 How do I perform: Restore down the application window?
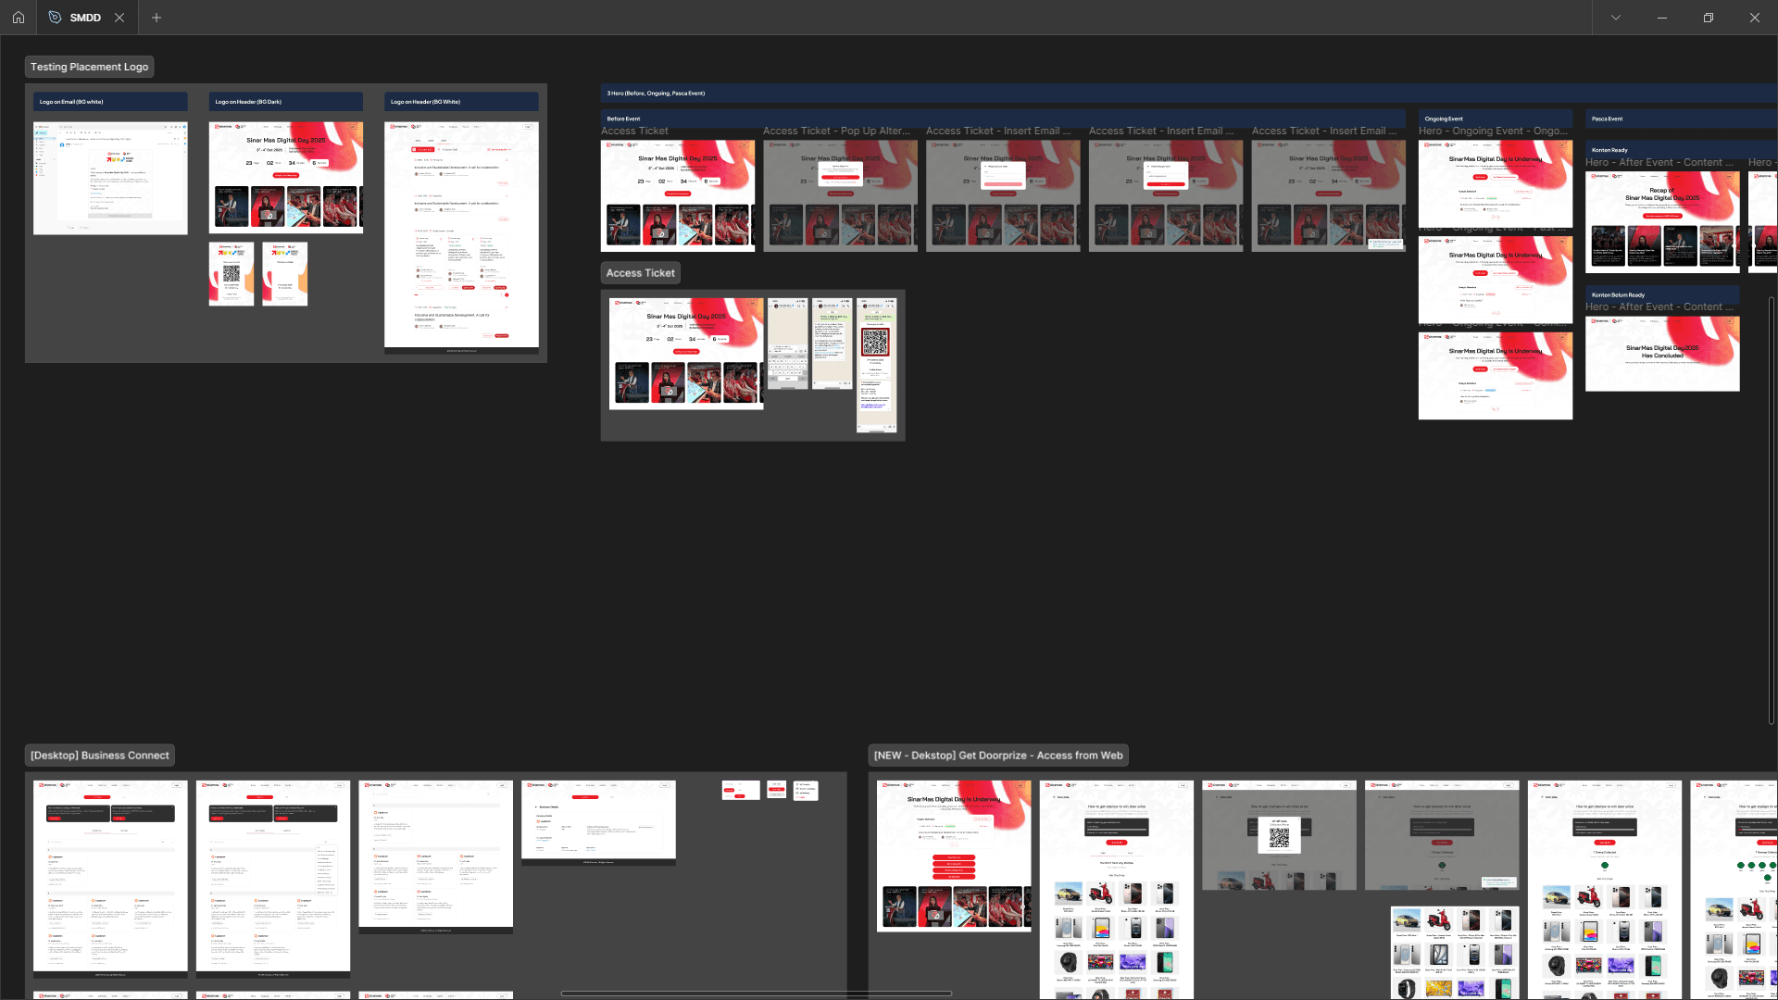(1708, 18)
